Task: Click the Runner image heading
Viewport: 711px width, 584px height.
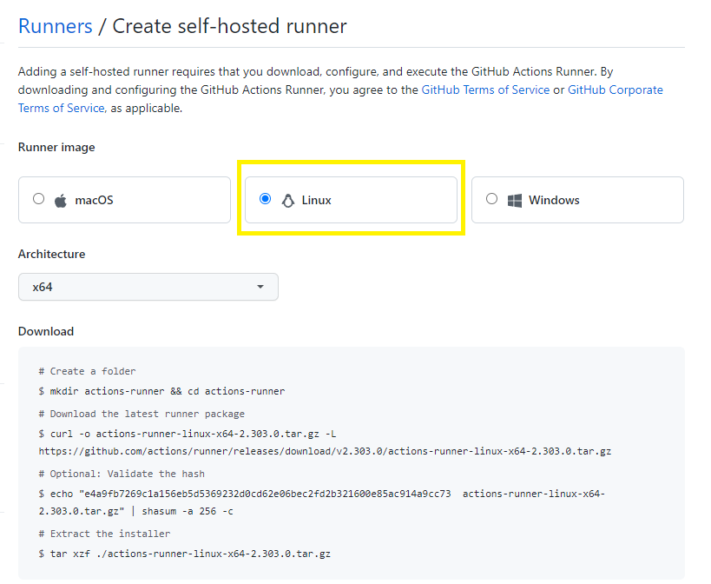Action: click(56, 148)
